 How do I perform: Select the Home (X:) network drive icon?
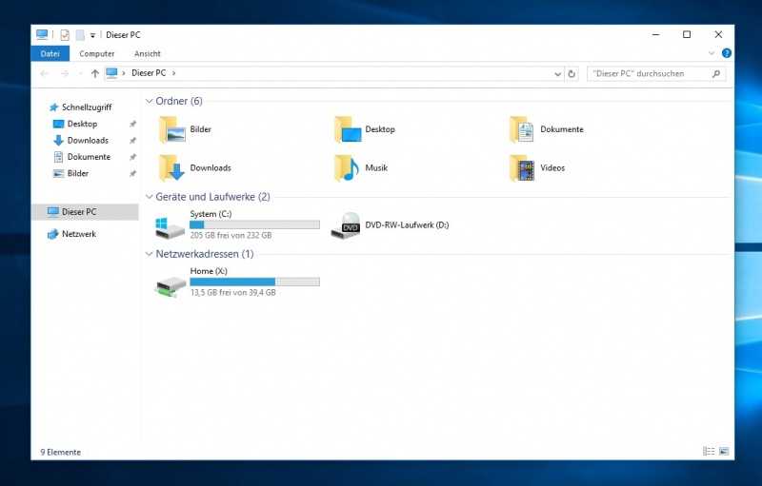tap(170, 285)
